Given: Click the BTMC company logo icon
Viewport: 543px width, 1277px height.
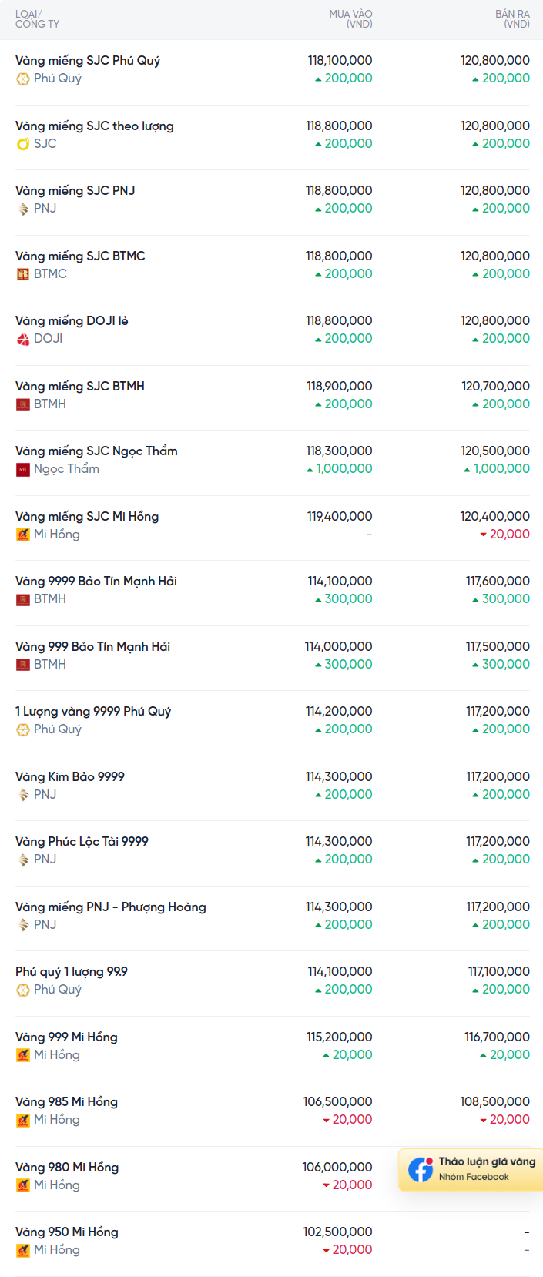Looking at the screenshot, I should [x=23, y=274].
